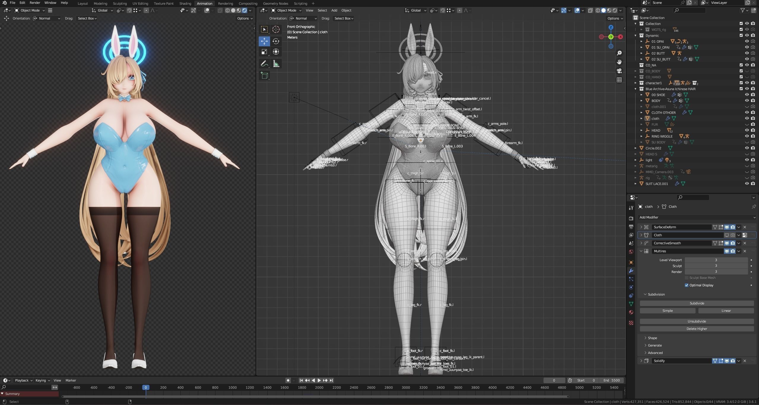Open the View Layer properties tab
This screenshot has height=405, width=759.
(631, 235)
